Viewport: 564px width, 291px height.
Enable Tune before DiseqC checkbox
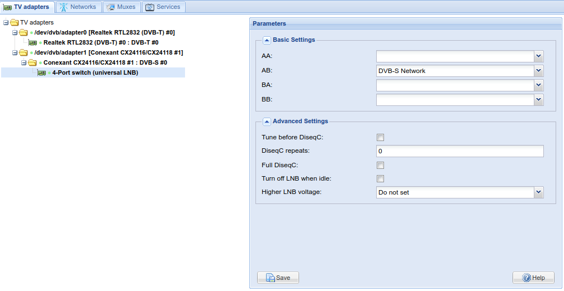coord(380,138)
